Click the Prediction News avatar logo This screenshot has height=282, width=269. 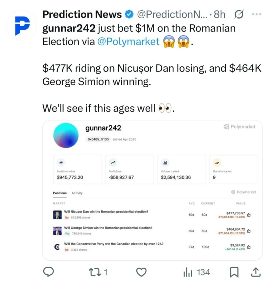22,25
